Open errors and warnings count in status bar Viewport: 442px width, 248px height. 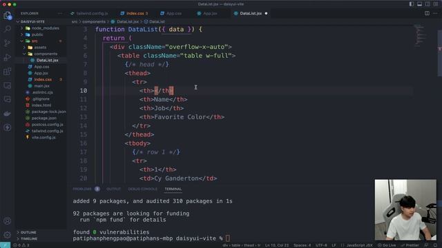(21, 245)
